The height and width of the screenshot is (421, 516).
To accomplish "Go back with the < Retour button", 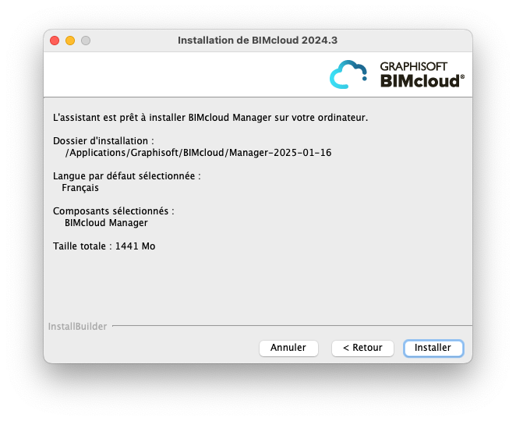I will [x=362, y=348].
